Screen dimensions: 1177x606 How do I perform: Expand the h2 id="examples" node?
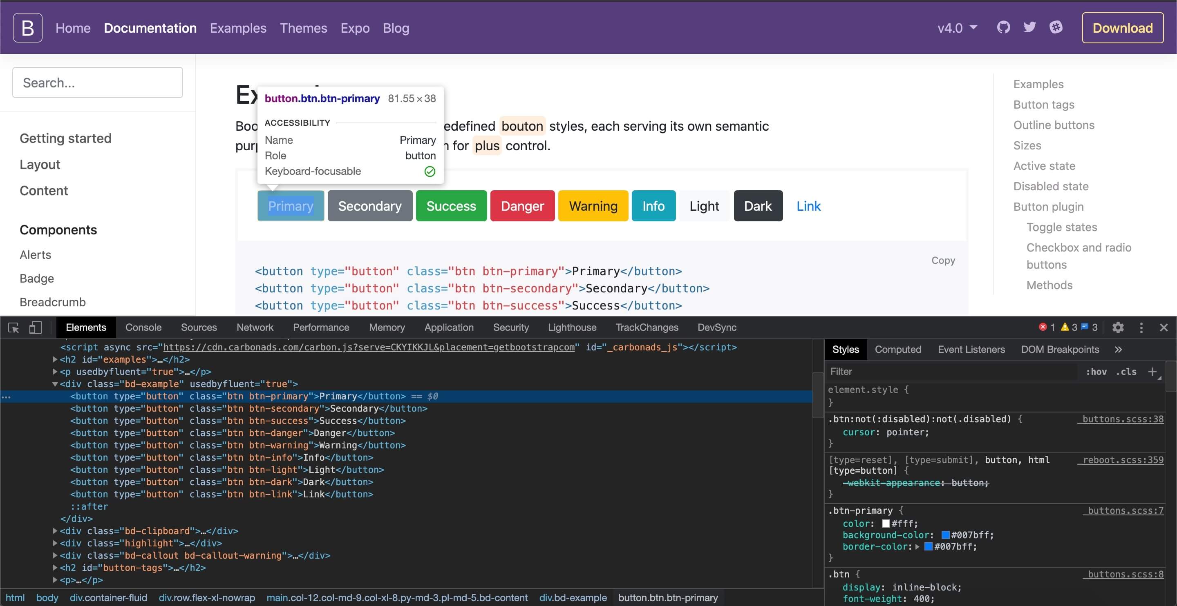click(55, 360)
